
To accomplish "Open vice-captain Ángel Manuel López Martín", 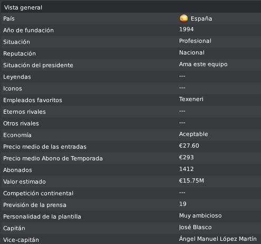I will point(218,239).
